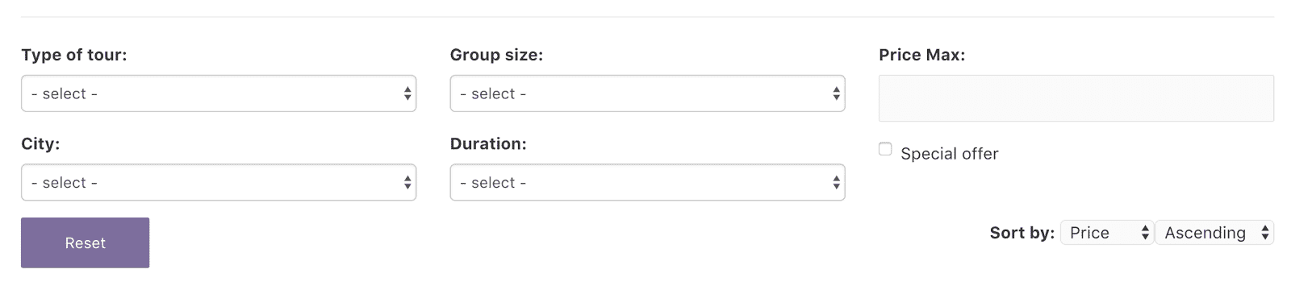Expand the Duration select box
Viewport: 1291px width, 290px height.
coord(647,182)
